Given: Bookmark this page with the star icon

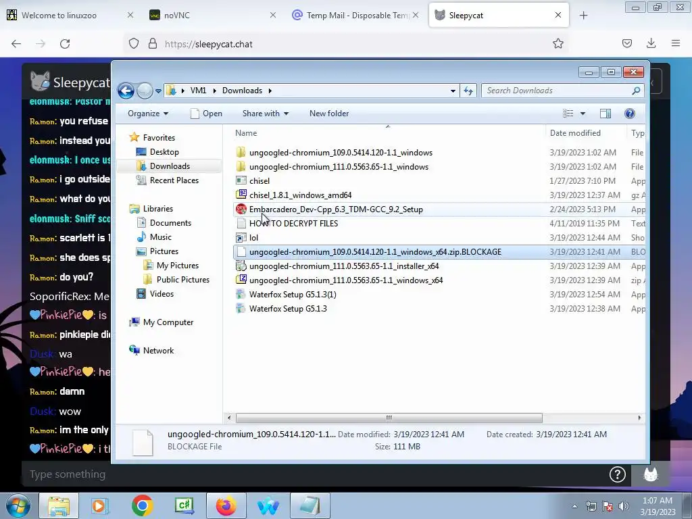Looking at the screenshot, I should 558,43.
